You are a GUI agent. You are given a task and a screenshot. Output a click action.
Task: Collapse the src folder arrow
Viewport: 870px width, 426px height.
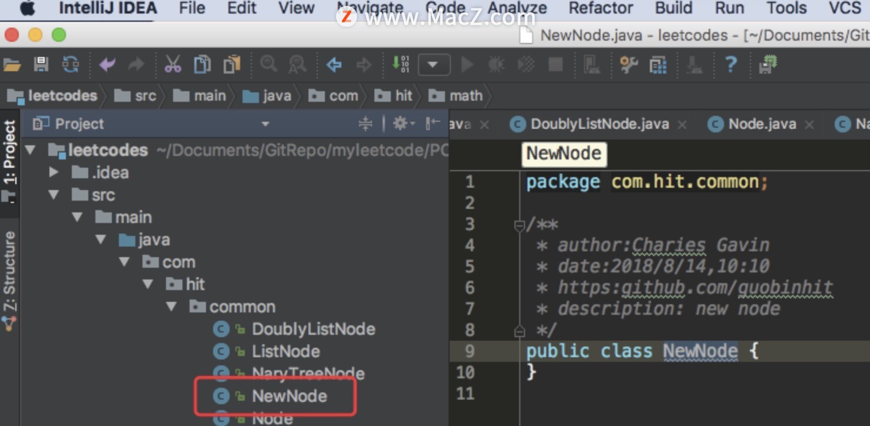[x=54, y=195]
